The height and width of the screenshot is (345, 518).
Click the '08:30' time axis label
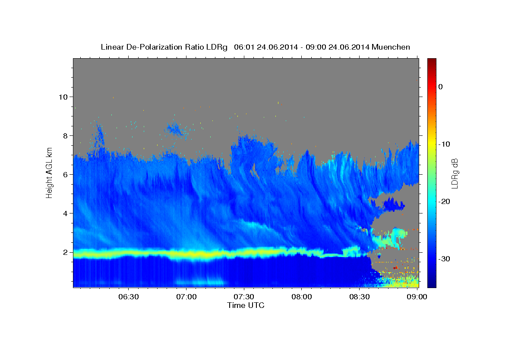[x=359, y=297]
